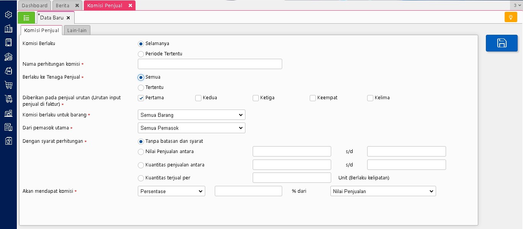Viewport: 523px width, 229px height.
Task: Click the report chart sidebar icon
Action: pyautogui.click(x=8, y=141)
